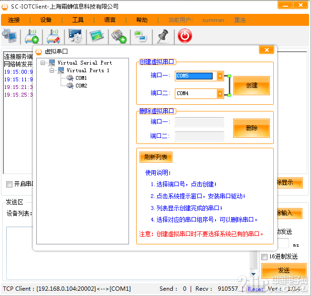The width and height of the screenshot is (311, 296).
Task: Click 重连 in the menu bar
Action: pos(240,20)
